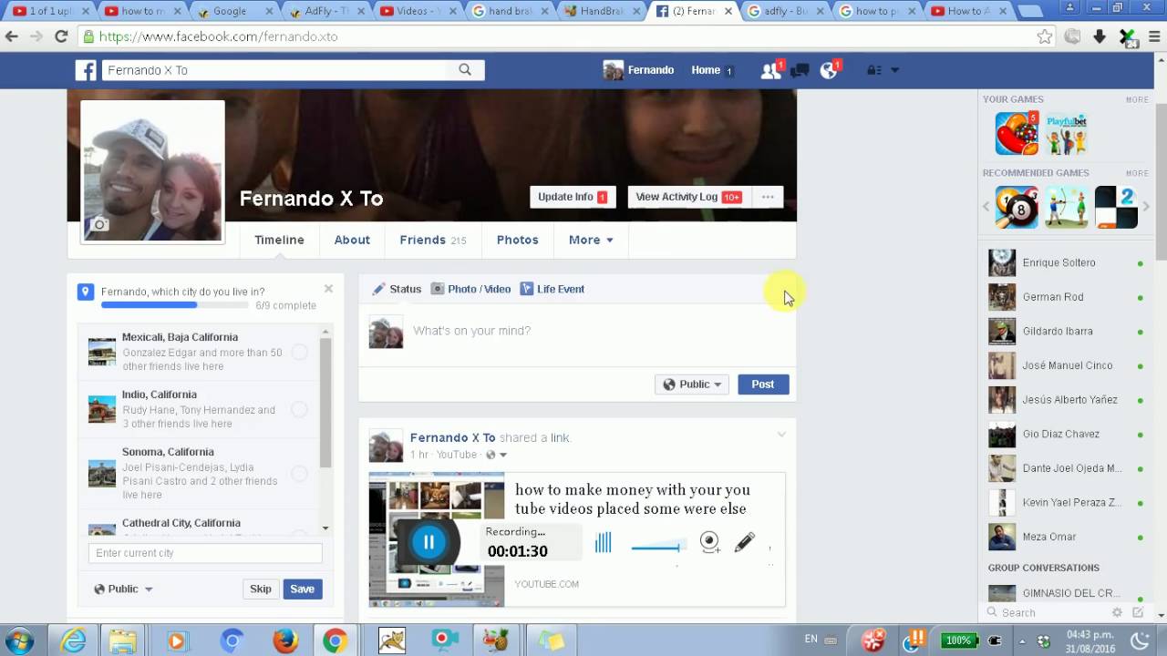This screenshot has height=656, width=1167.
Task: Click audio level bars in recorder
Action: coord(603,543)
